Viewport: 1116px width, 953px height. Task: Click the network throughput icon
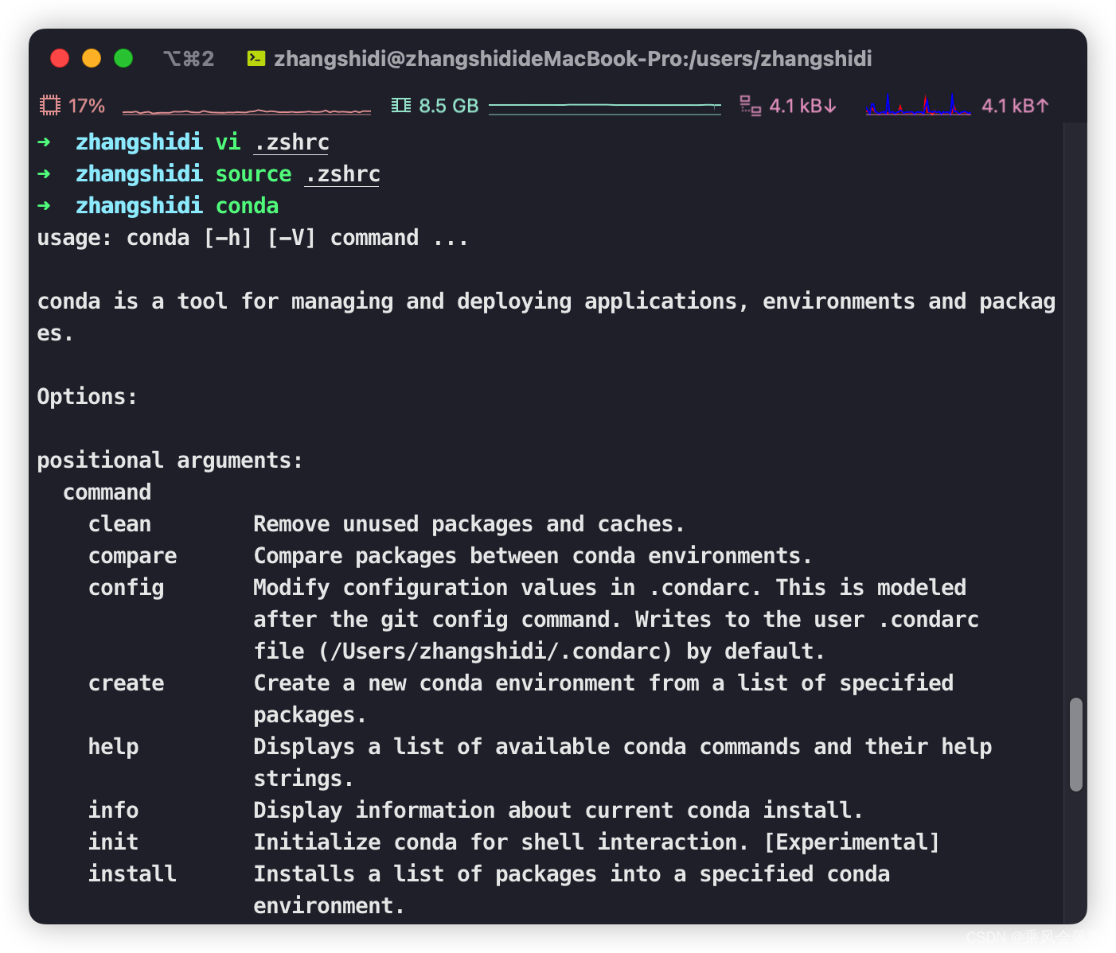750,106
